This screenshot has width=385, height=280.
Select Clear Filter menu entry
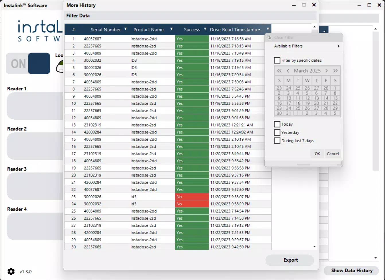click(284, 37)
